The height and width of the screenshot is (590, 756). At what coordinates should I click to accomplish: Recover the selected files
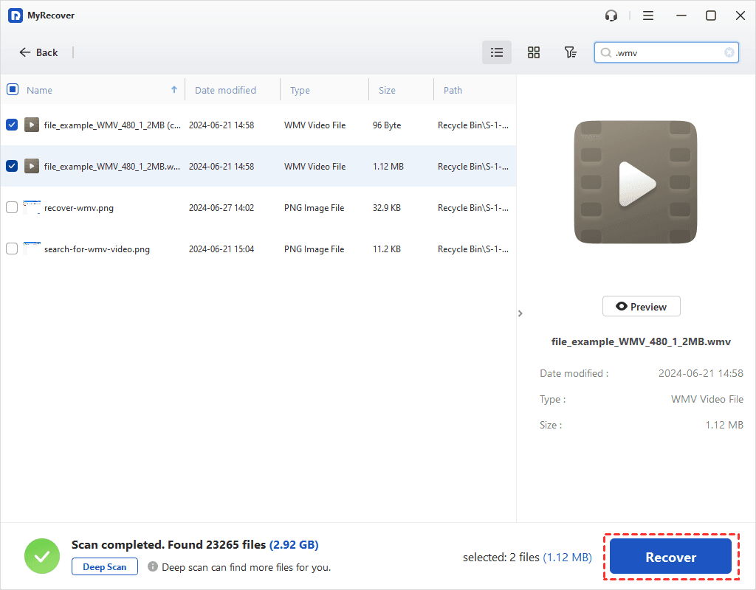pyautogui.click(x=670, y=556)
